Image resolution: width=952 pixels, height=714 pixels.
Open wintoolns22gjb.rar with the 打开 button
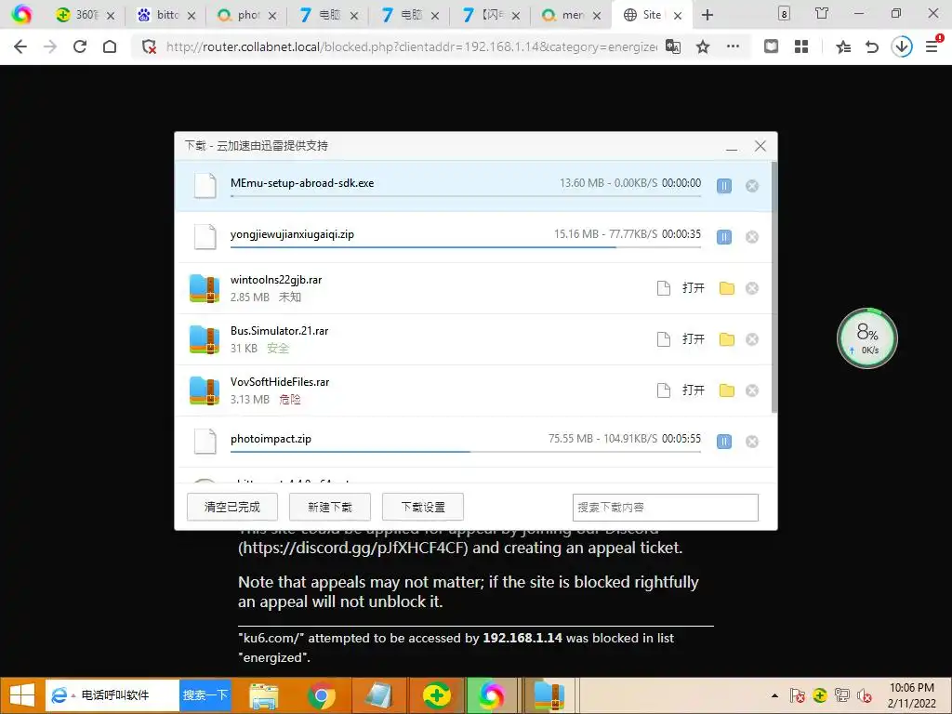tap(693, 288)
